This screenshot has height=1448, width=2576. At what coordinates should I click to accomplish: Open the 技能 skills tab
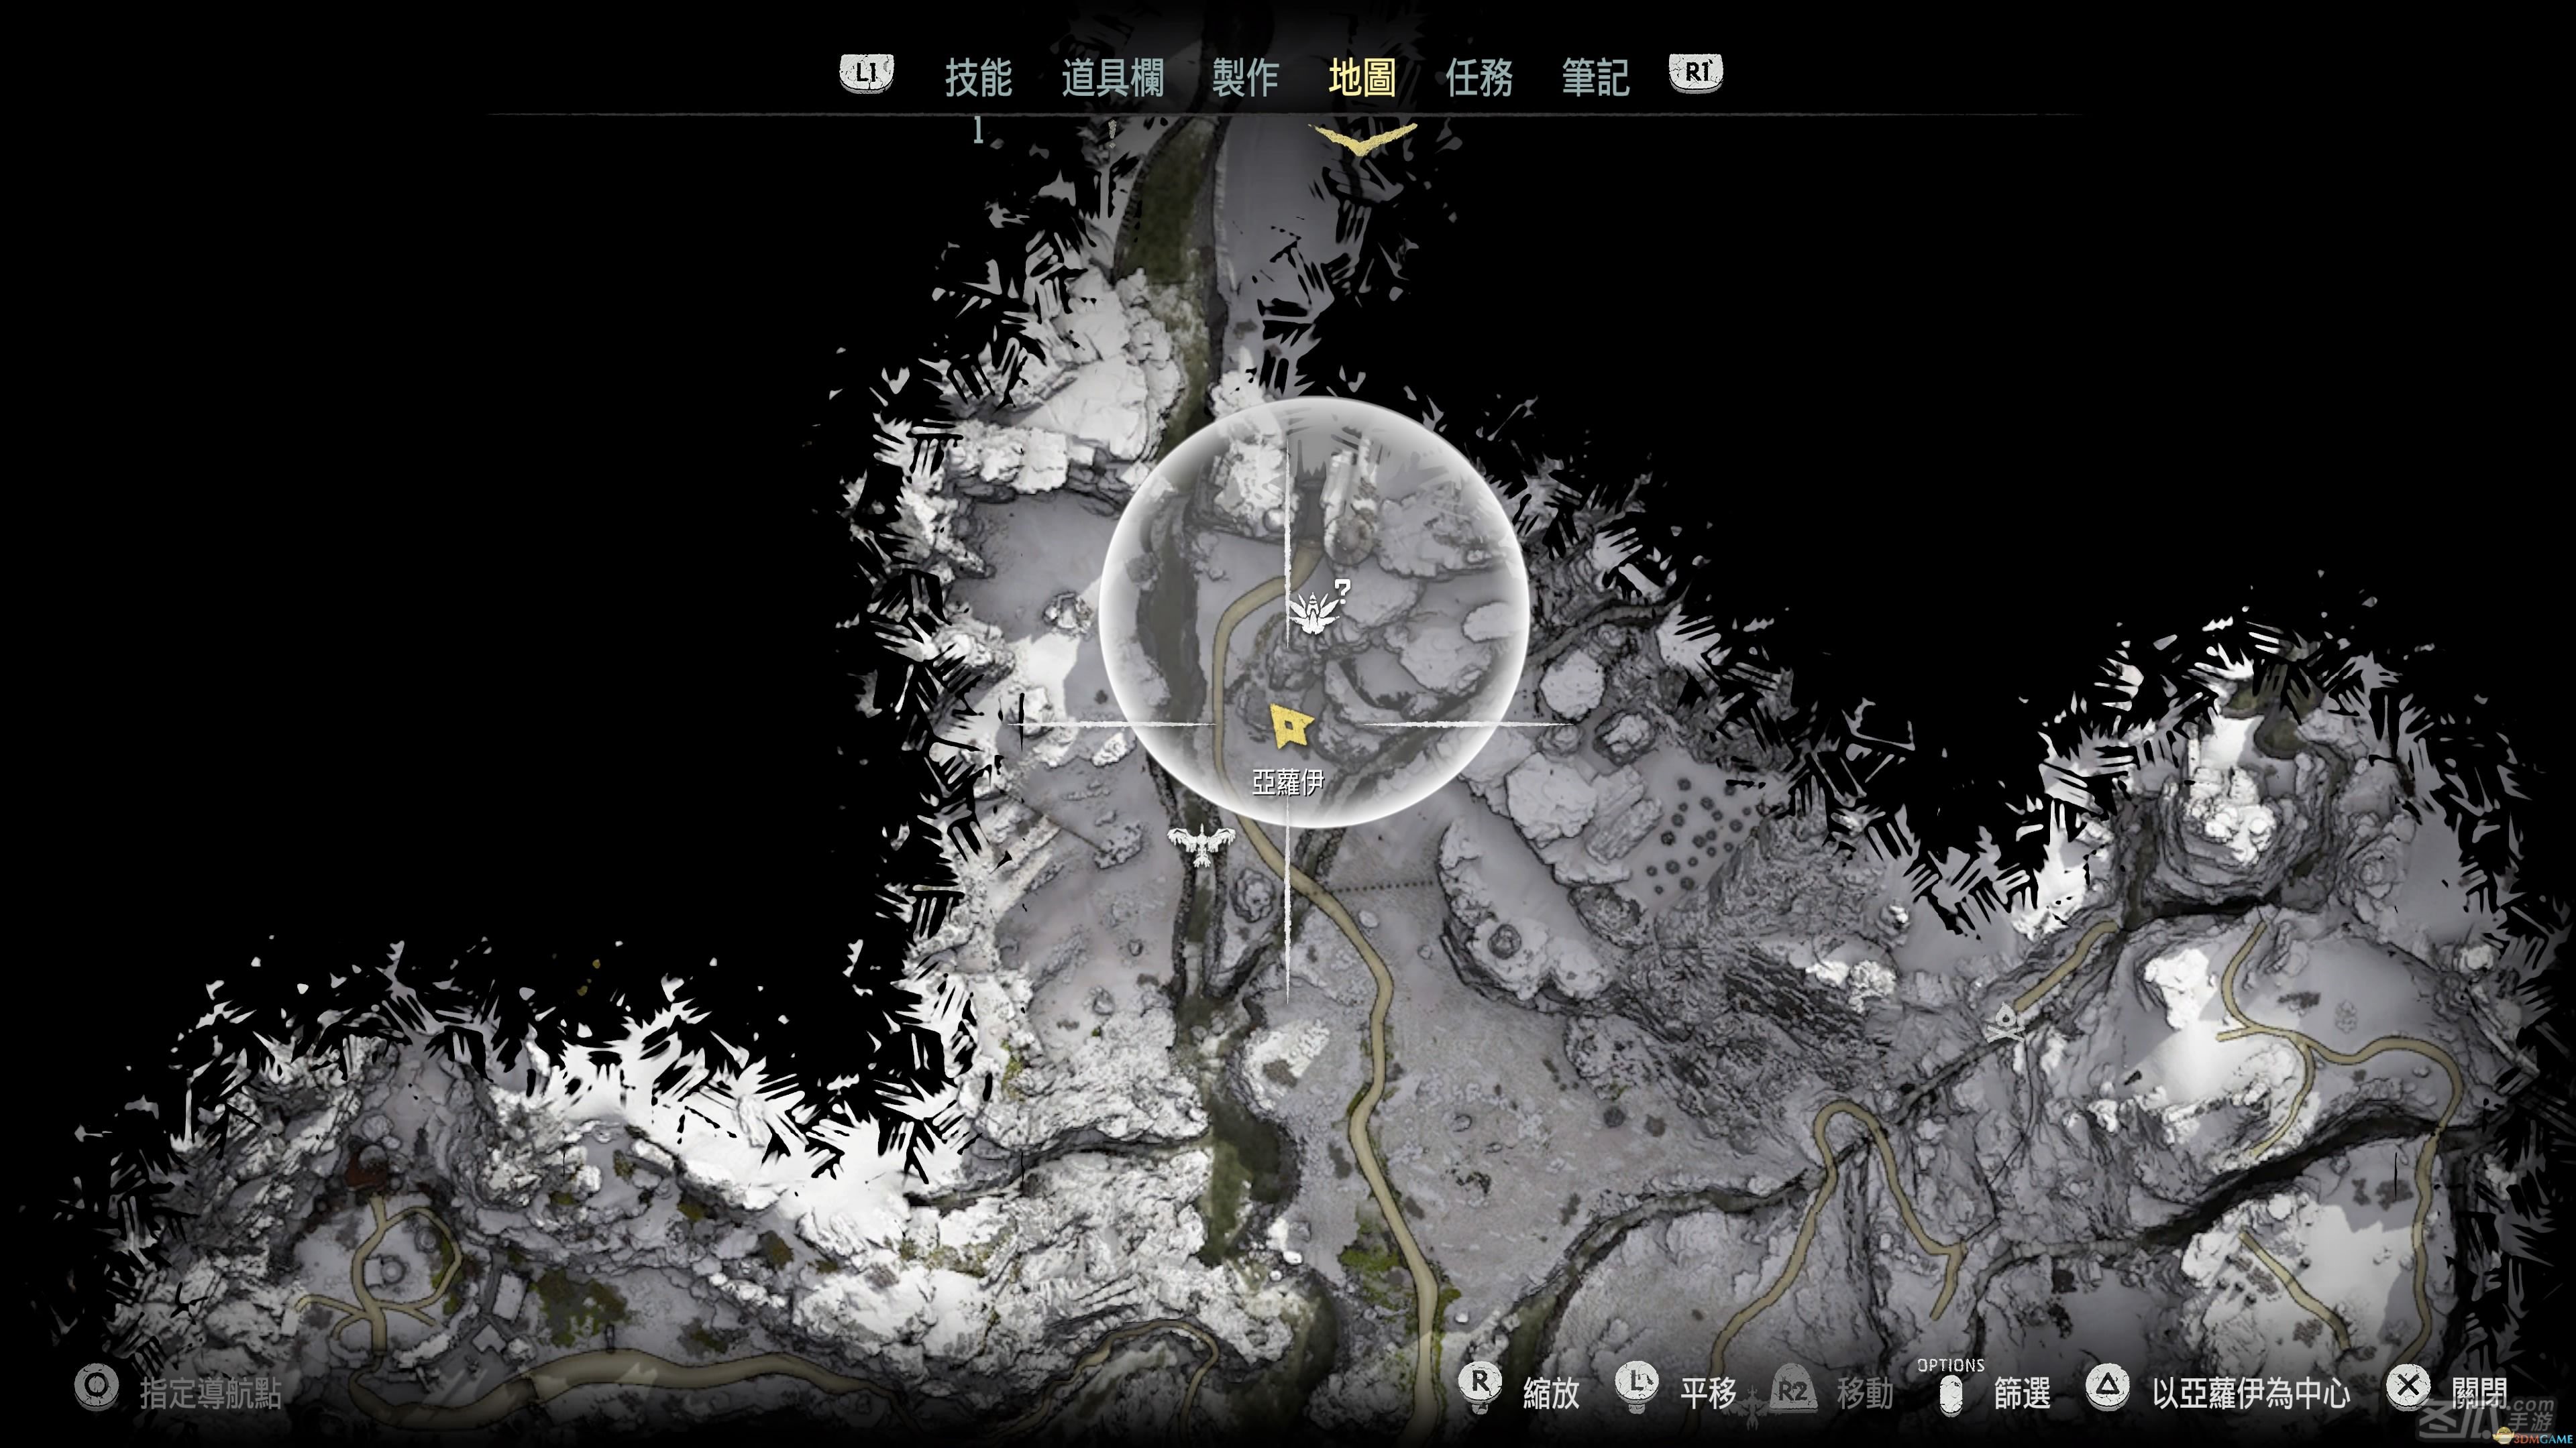click(x=978, y=77)
